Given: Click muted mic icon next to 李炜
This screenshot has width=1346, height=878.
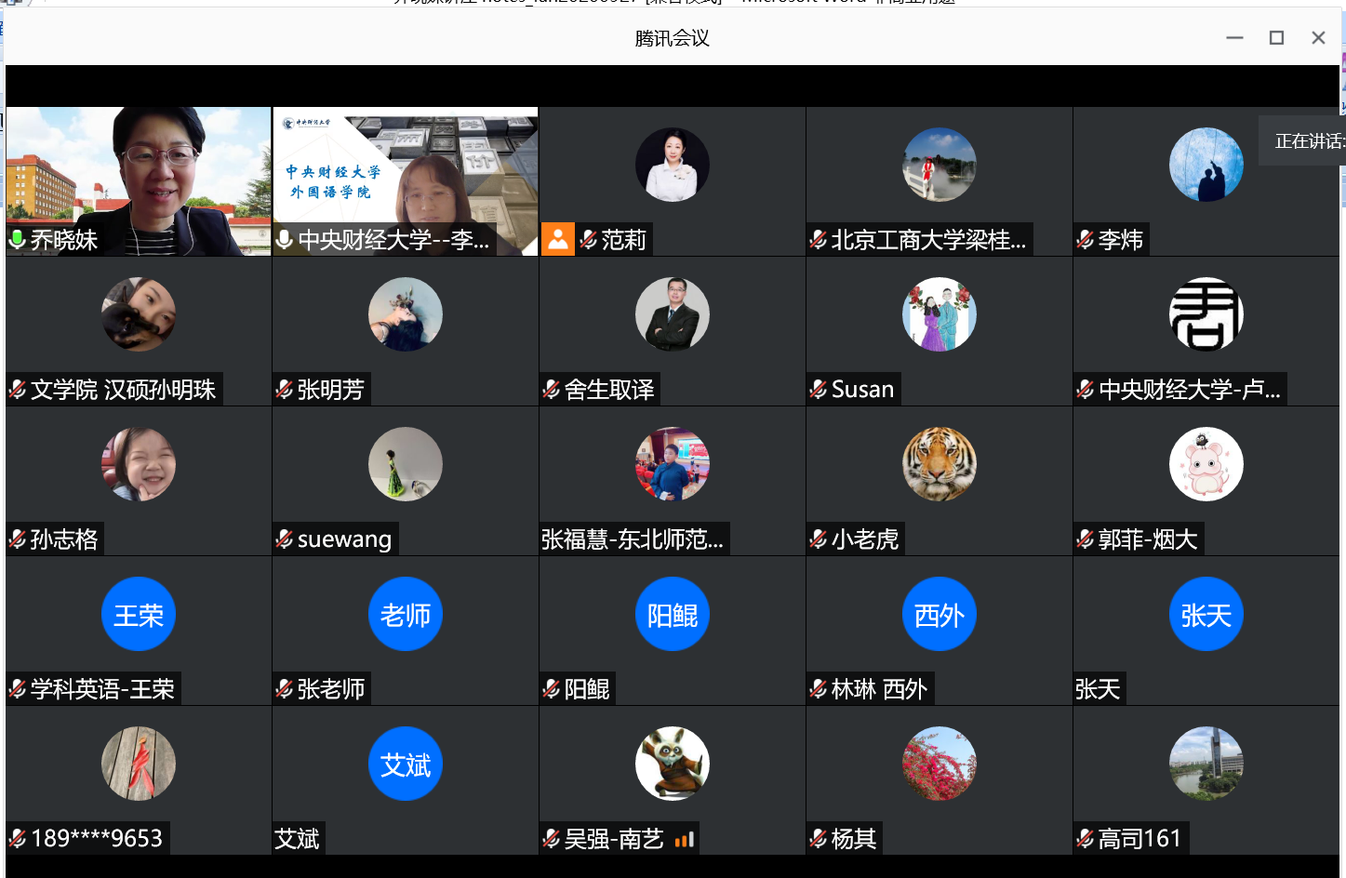Looking at the screenshot, I should coord(1085,240).
